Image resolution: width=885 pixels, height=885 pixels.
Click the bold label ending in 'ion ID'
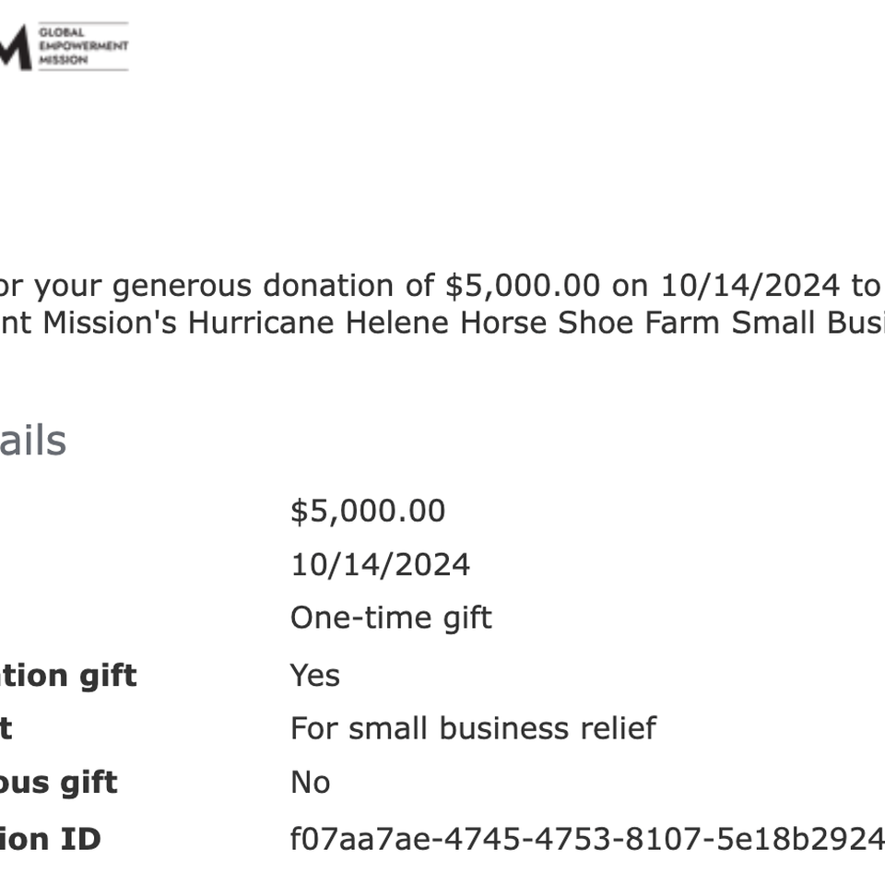[x=50, y=839]
